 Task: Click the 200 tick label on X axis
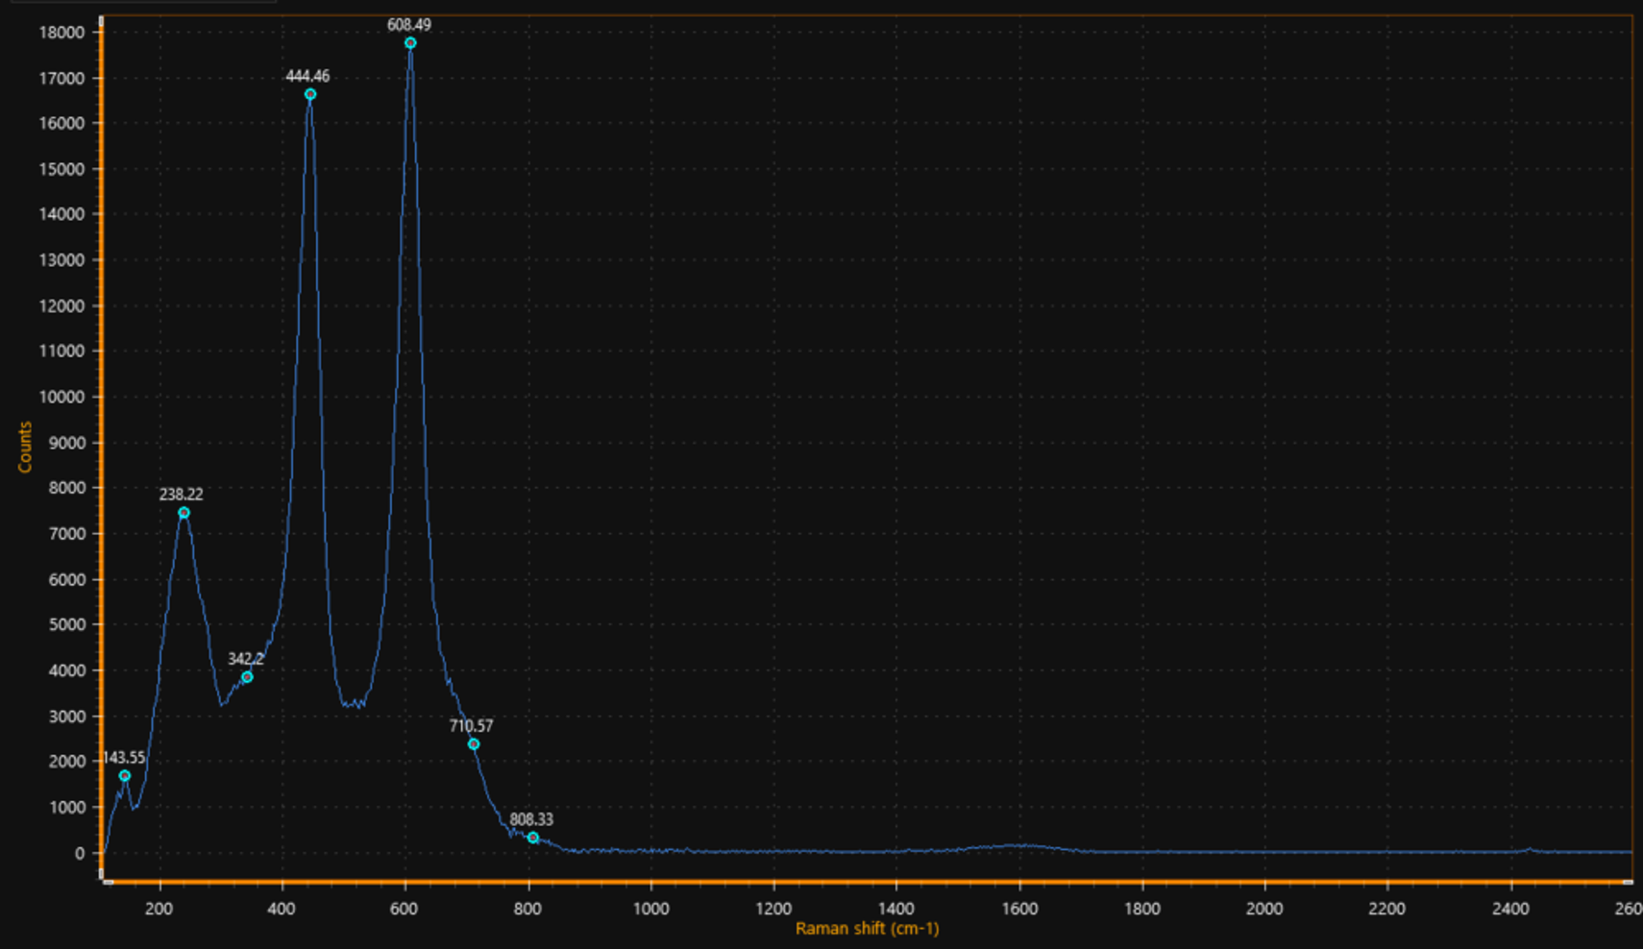(159, 909)
